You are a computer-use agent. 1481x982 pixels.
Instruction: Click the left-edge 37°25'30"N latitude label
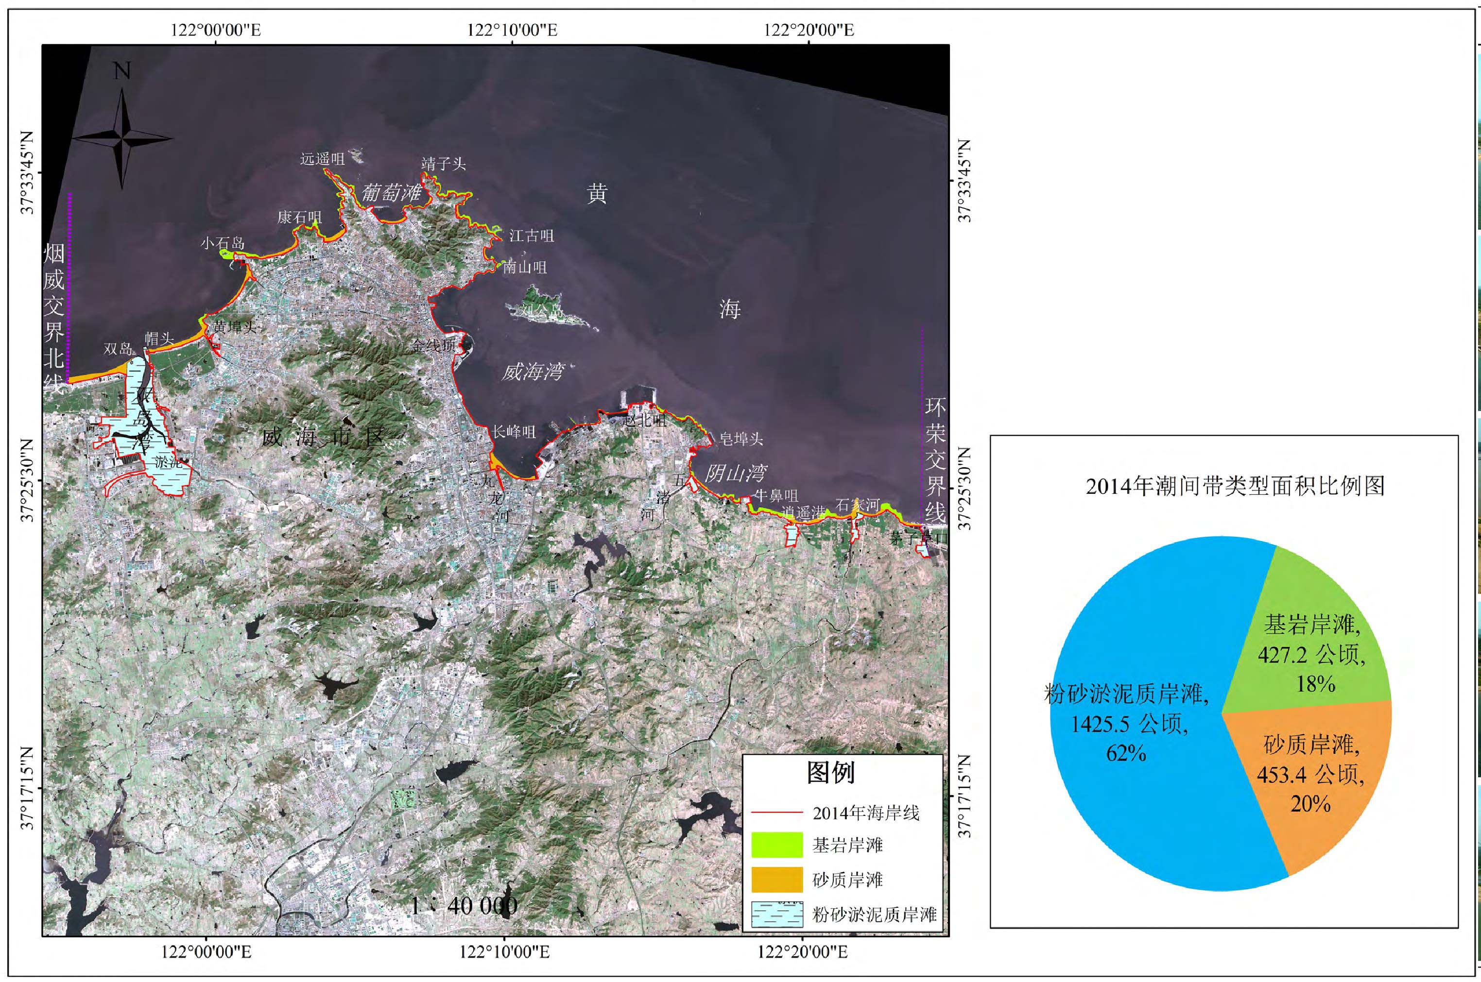[x=28, y=480]
